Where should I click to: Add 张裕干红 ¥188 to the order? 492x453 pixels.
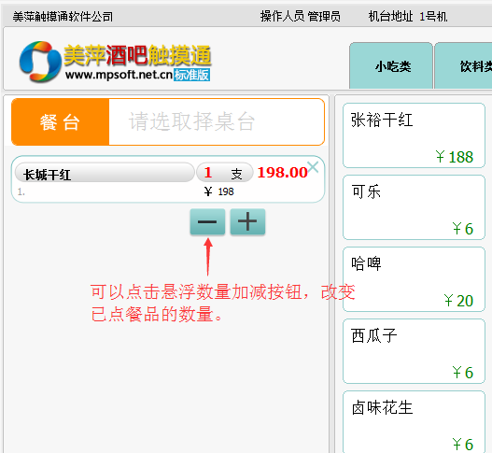(414, 135)
